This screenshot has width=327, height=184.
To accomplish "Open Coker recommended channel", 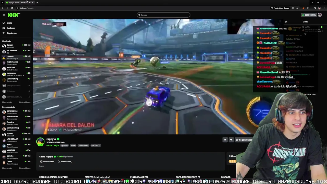I will (x=16, y=163).
